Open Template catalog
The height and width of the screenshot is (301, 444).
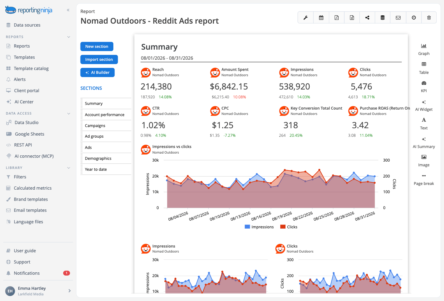[x=31, y=69]
